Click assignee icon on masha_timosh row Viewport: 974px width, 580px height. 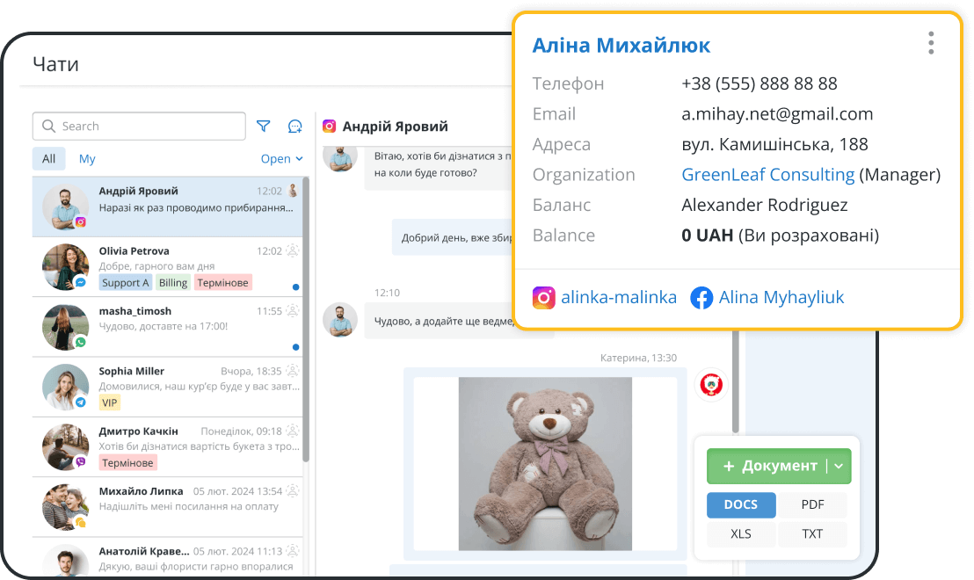tap(293, 310)
